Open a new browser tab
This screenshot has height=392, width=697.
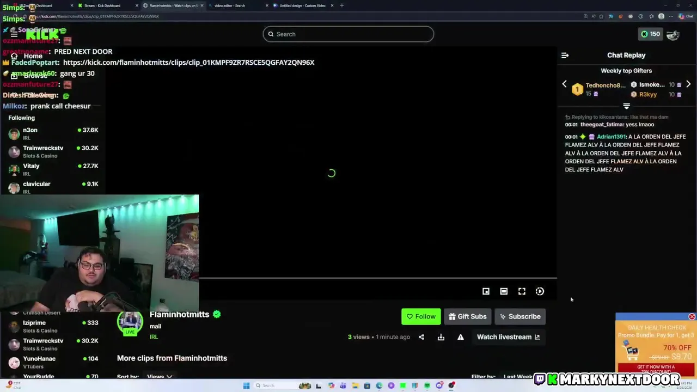342,5
